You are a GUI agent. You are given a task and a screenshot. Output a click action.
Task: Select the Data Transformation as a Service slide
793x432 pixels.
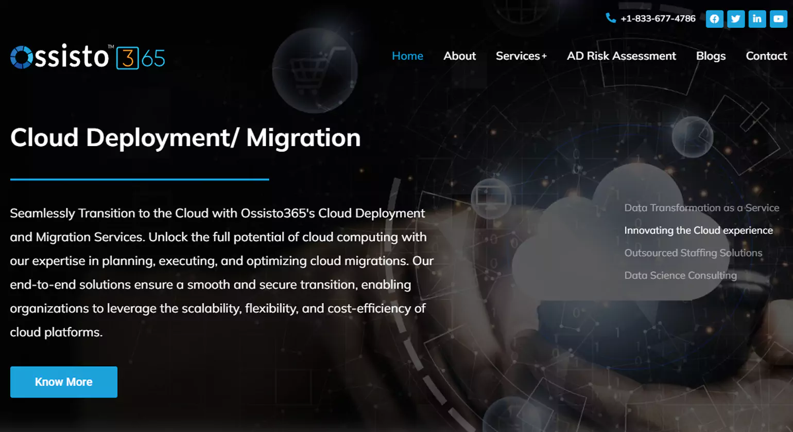point(701,208)
